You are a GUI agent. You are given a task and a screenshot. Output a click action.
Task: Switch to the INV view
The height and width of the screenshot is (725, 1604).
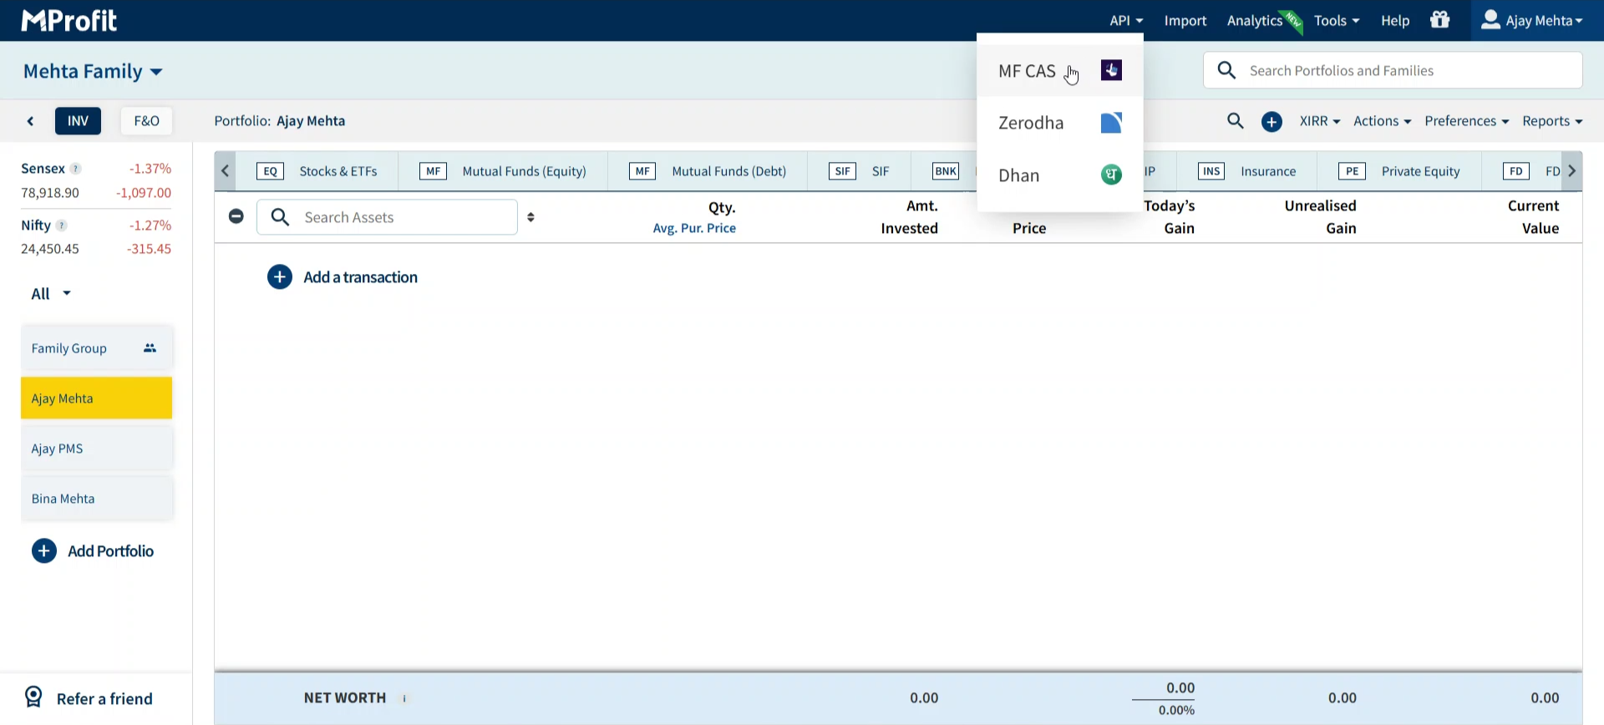coord(79,121)
